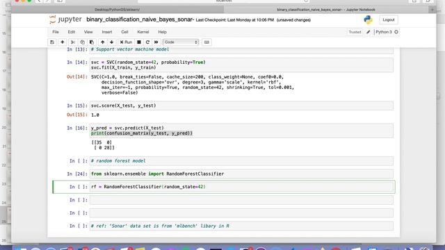Screen dimensions: 445x250
Task: Click the browser back arrow button
Action: coord(39,1)
